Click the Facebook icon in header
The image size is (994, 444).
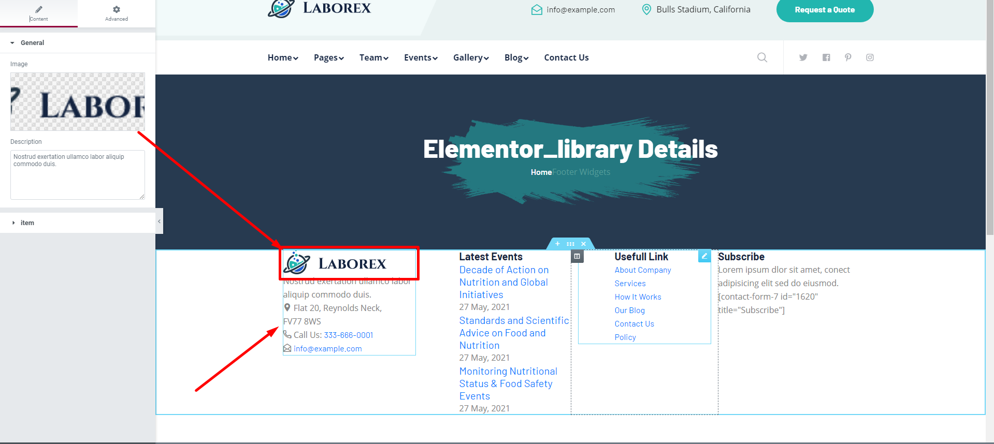[826, 57]
